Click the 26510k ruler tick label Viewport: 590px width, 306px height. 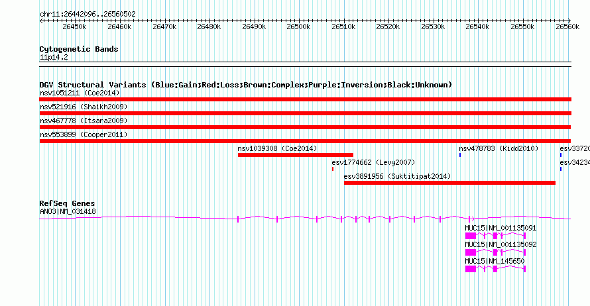(343, 26)
